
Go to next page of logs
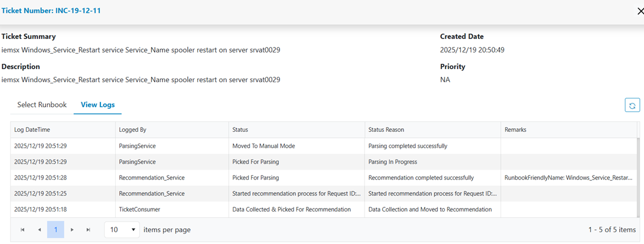pos(72,230)
